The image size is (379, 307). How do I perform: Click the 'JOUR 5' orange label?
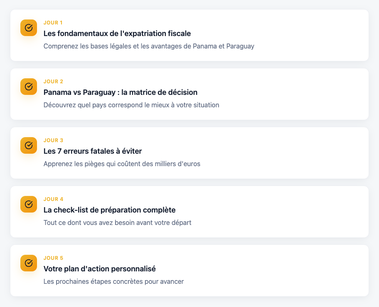pyautogui.click(x=53, y=258)
